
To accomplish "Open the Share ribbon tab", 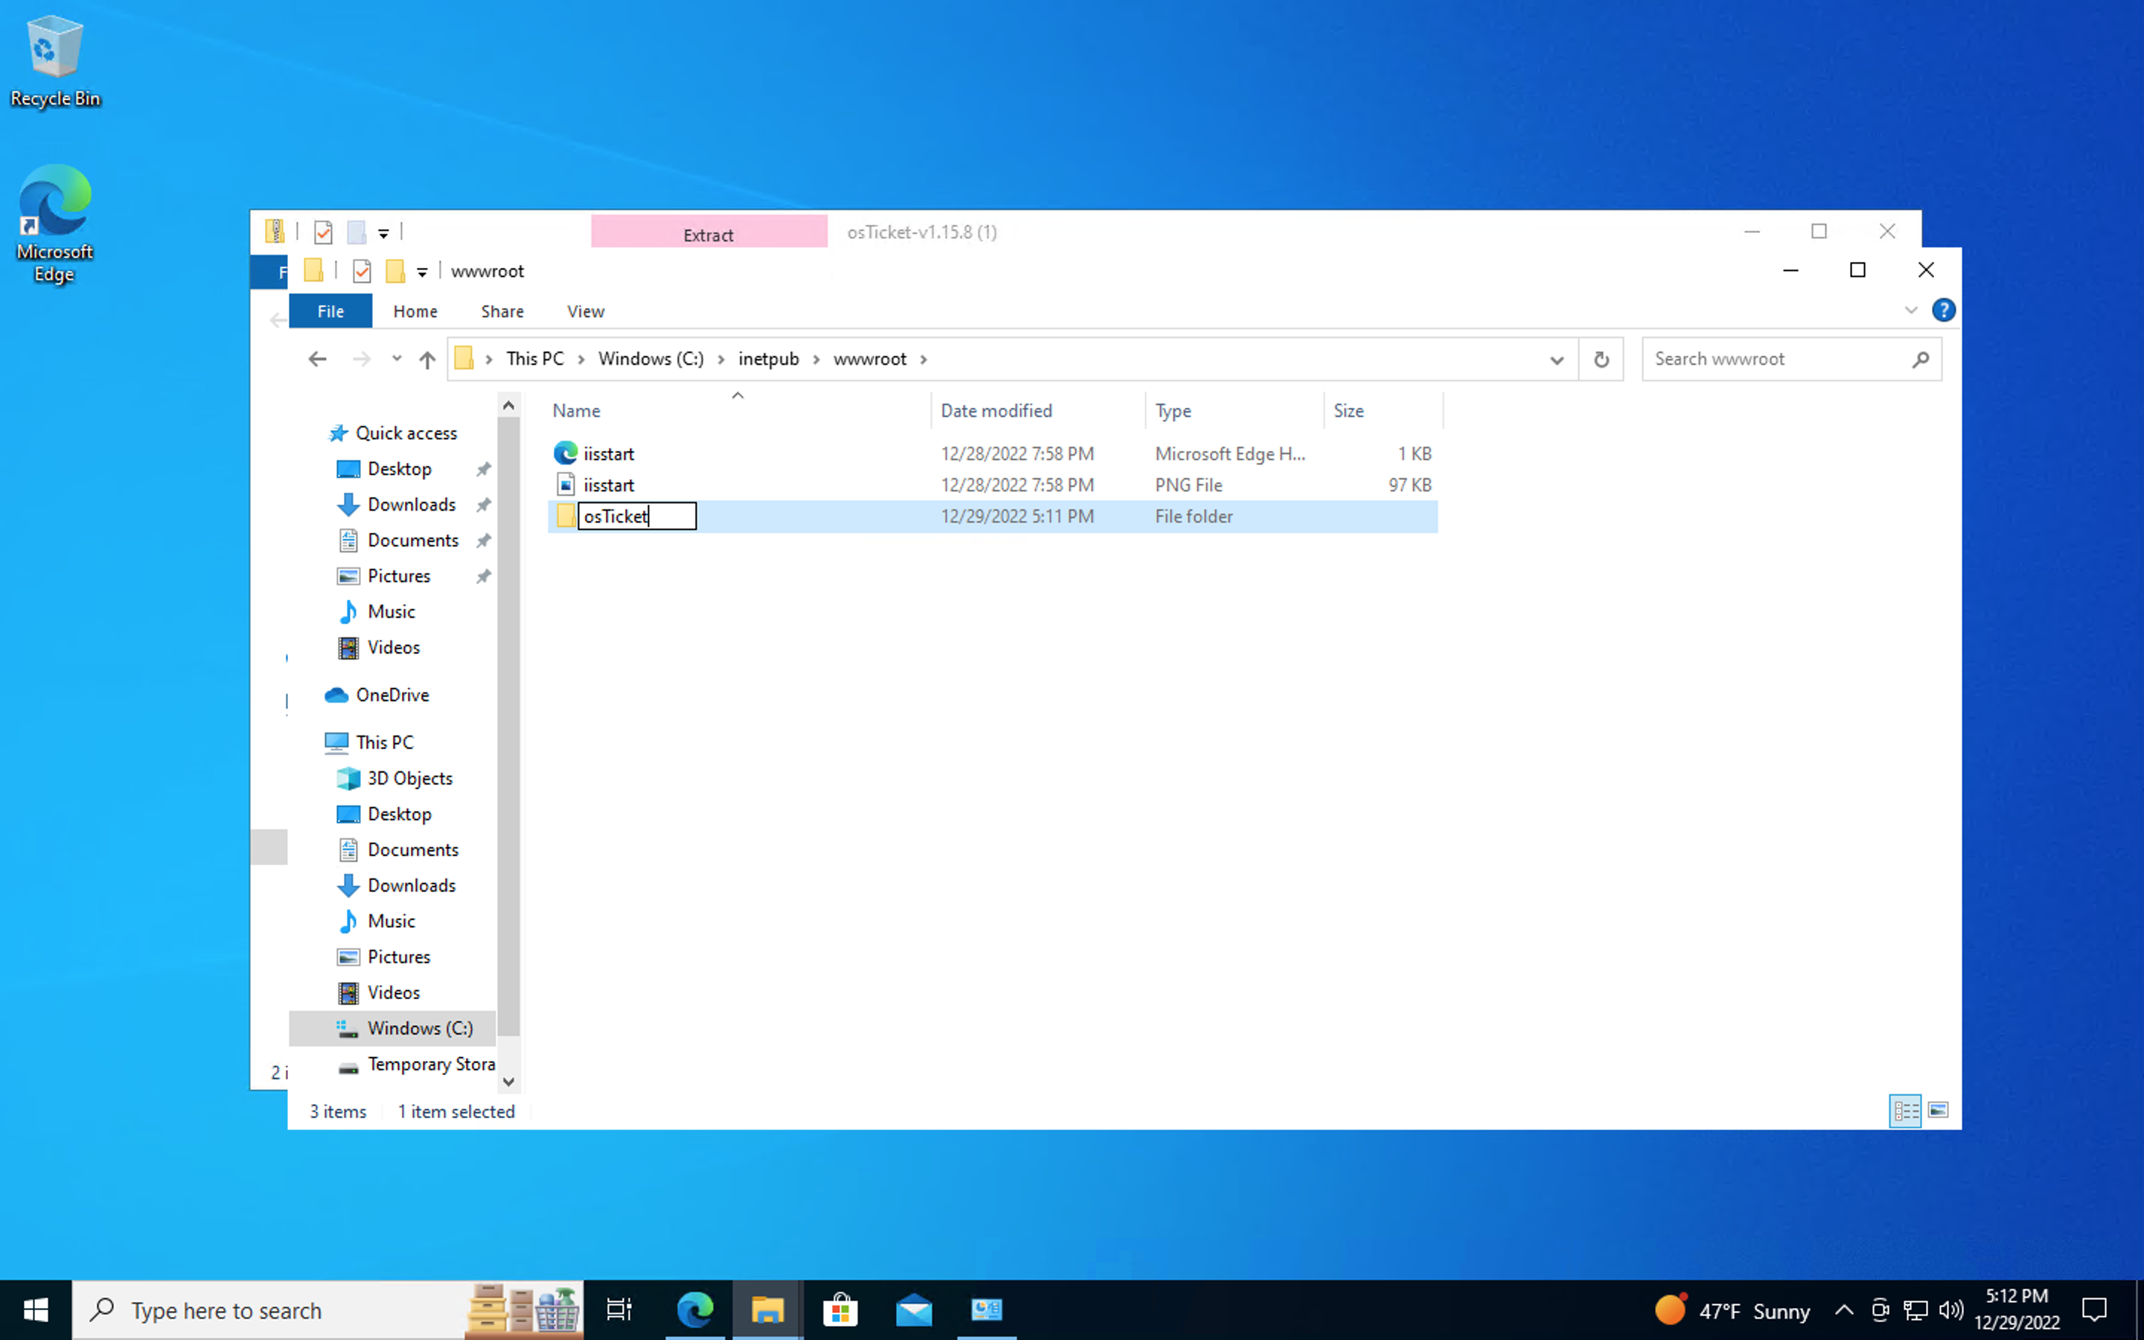I will (502, 311).
